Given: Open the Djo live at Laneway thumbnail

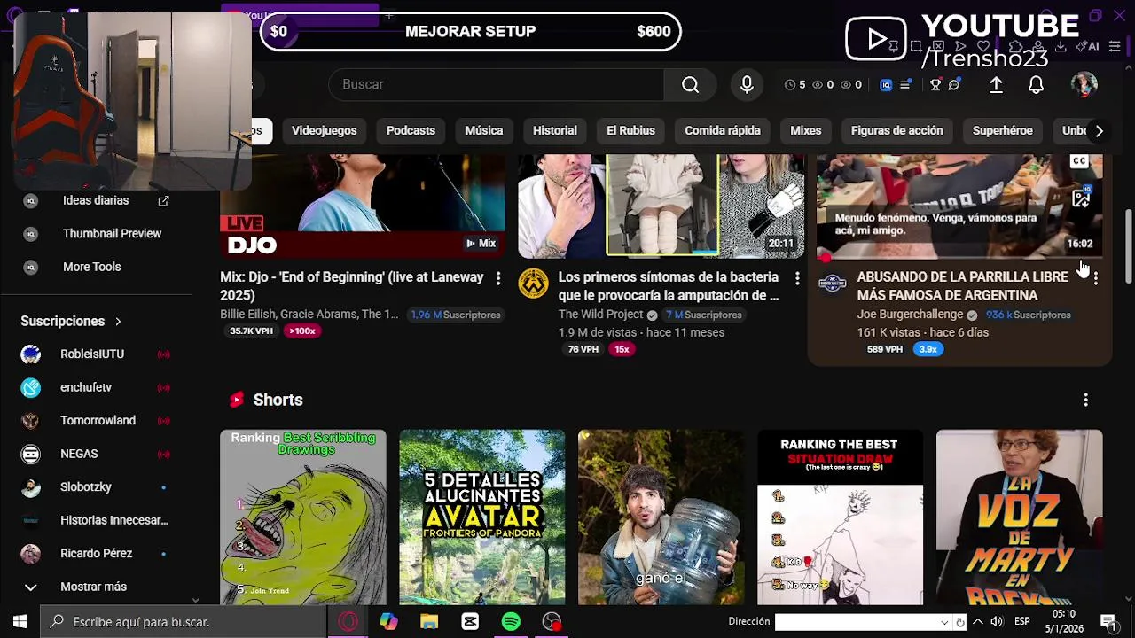Looking at the screenshot, I should coord(363,206).
